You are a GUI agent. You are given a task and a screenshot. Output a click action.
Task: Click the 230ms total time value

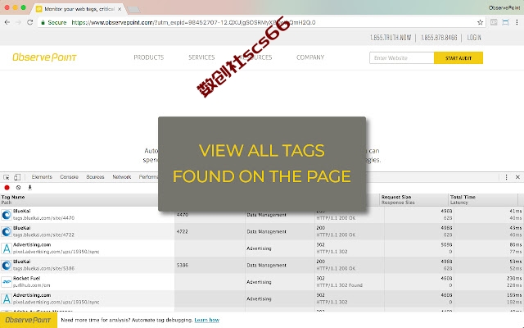(514, 279)
